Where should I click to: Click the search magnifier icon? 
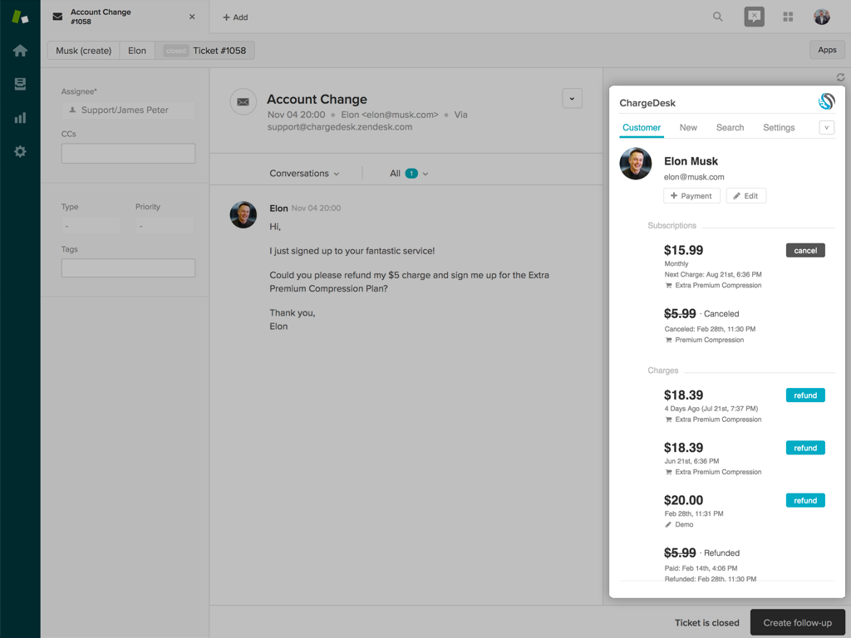(718, 17)
